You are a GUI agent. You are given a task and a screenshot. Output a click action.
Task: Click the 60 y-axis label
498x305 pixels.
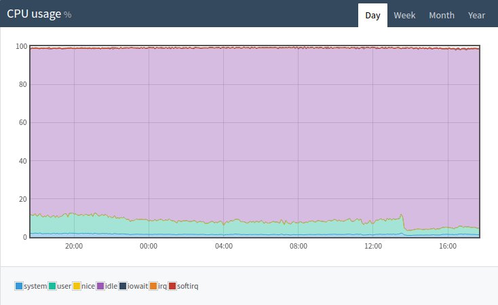coord(23,122)
